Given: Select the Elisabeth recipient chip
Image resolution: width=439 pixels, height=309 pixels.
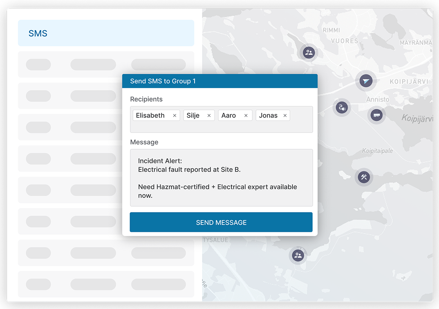Looking at the screenshot, I should coord(150,116).
